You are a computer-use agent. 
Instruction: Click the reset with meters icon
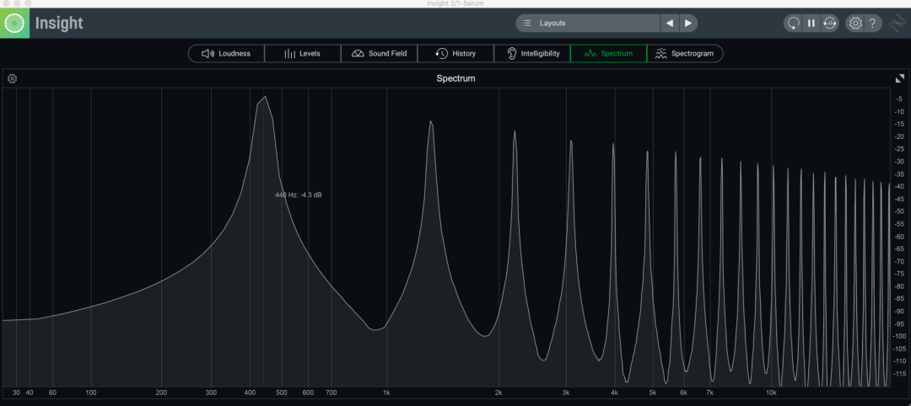pyautogui.click(x=830, y=24)
